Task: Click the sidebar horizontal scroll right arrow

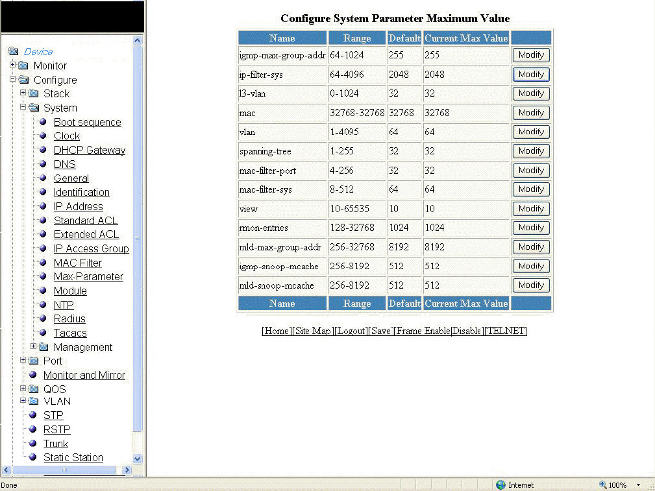Action: pos(127,470)
